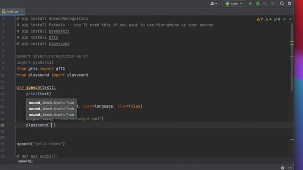Open IDE settings gear at top right
Viewport: 303px width, 170px height.
click(289, 3)
